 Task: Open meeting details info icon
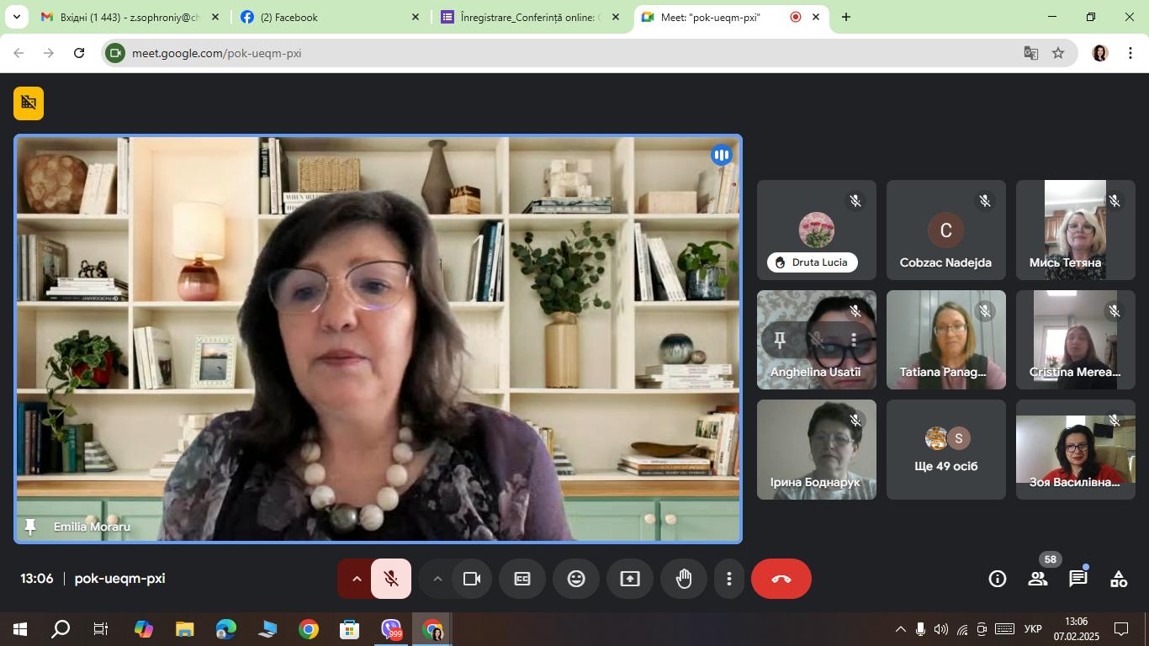tap(998, 579)
